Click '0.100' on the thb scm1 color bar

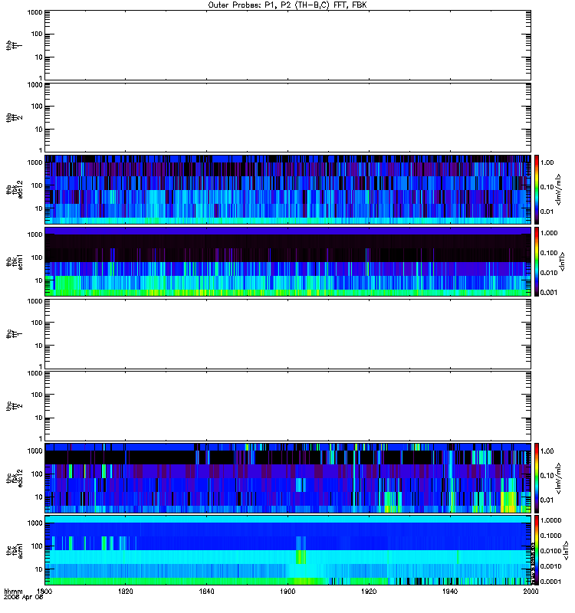coord(549,253)
